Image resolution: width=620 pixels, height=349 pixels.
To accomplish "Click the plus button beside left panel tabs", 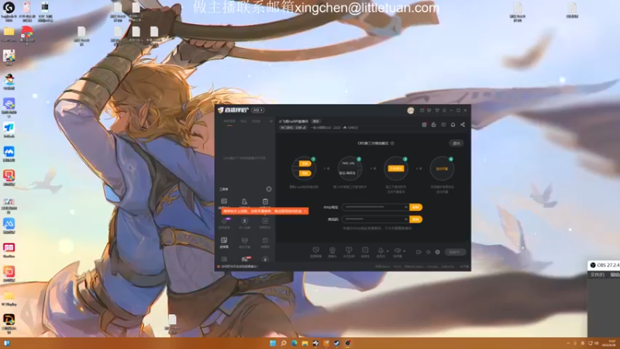I will pos(271,121).
